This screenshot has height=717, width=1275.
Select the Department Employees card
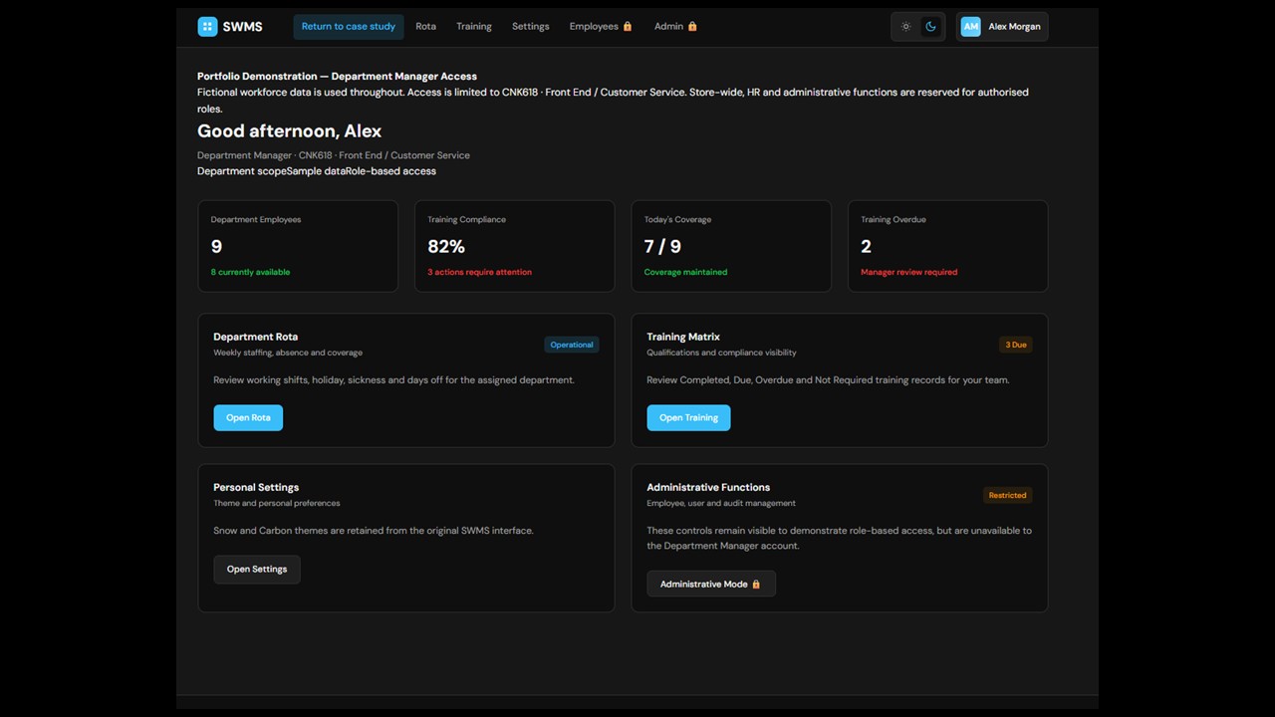pyautogui.click(x=298, y=246)
